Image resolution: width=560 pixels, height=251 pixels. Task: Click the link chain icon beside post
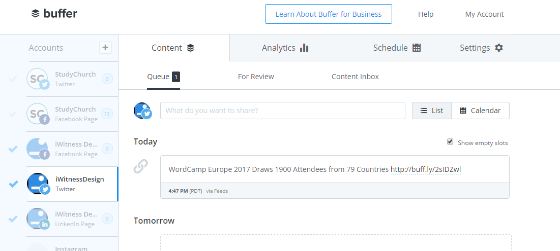point(141,166)
